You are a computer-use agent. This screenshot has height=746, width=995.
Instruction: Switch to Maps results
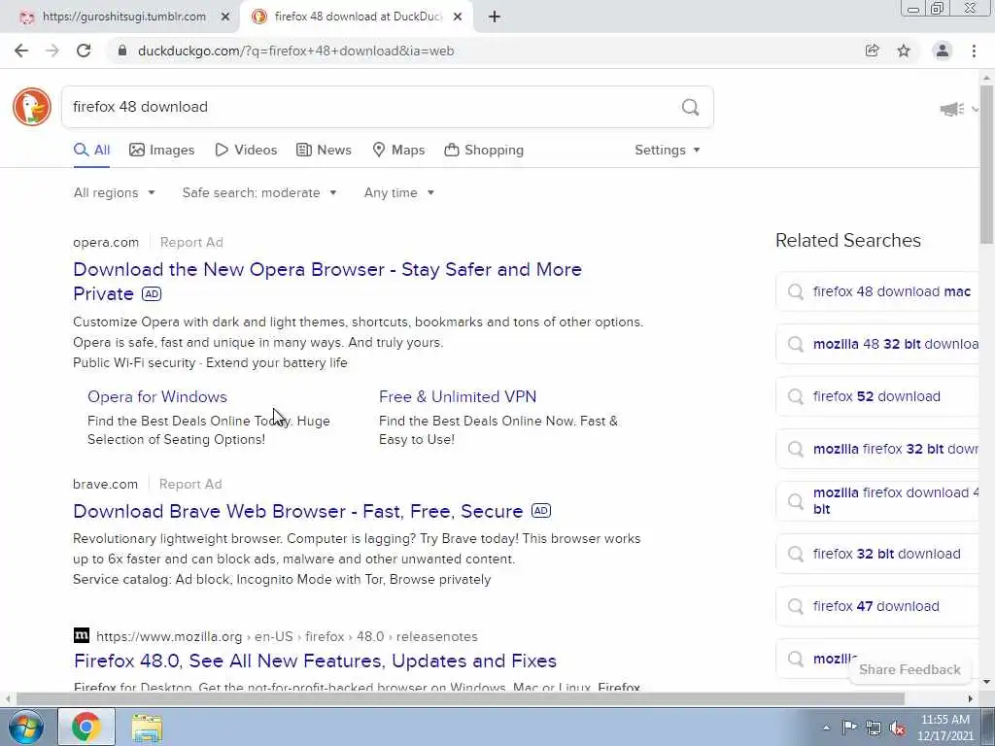coord(398,151)
